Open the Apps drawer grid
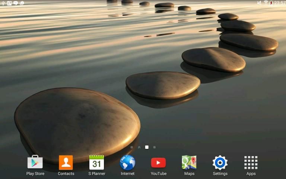This screenshot has width=286, height=179. [251, 163]
